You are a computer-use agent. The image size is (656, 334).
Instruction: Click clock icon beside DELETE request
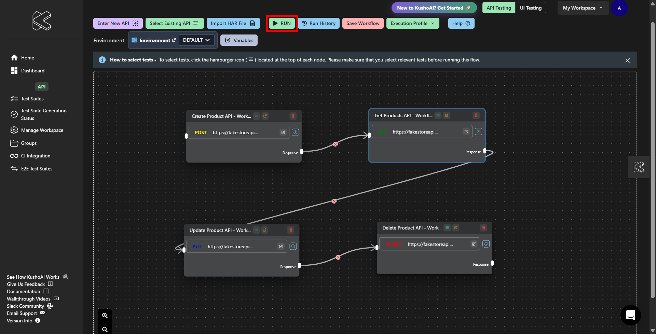(x=486, y=244)
